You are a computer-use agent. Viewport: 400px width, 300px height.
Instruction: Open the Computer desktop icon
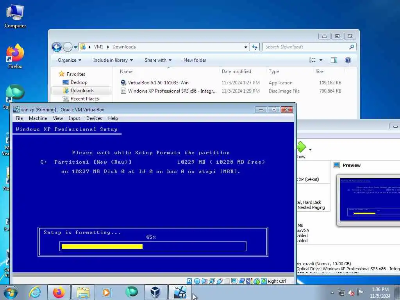[x=15, y=16]
